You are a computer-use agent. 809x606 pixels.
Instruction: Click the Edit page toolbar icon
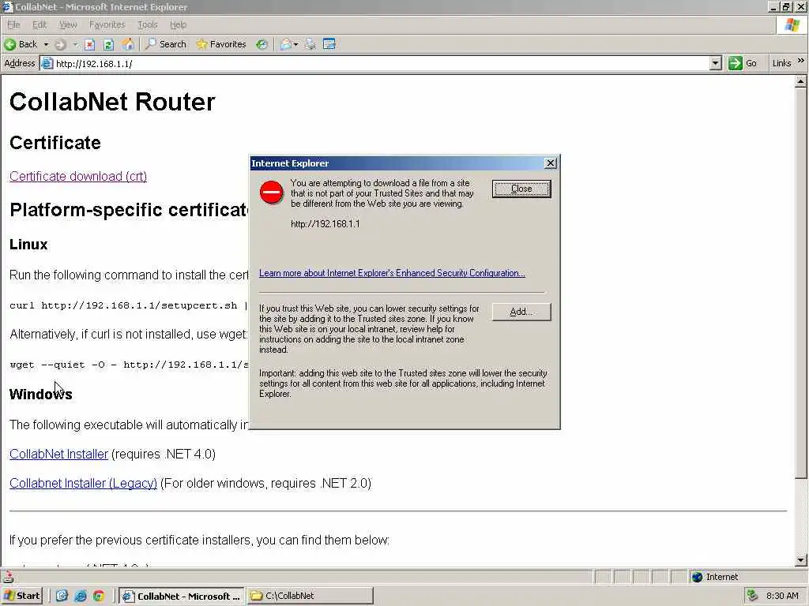pyautogui.click(x=329, y=44)
